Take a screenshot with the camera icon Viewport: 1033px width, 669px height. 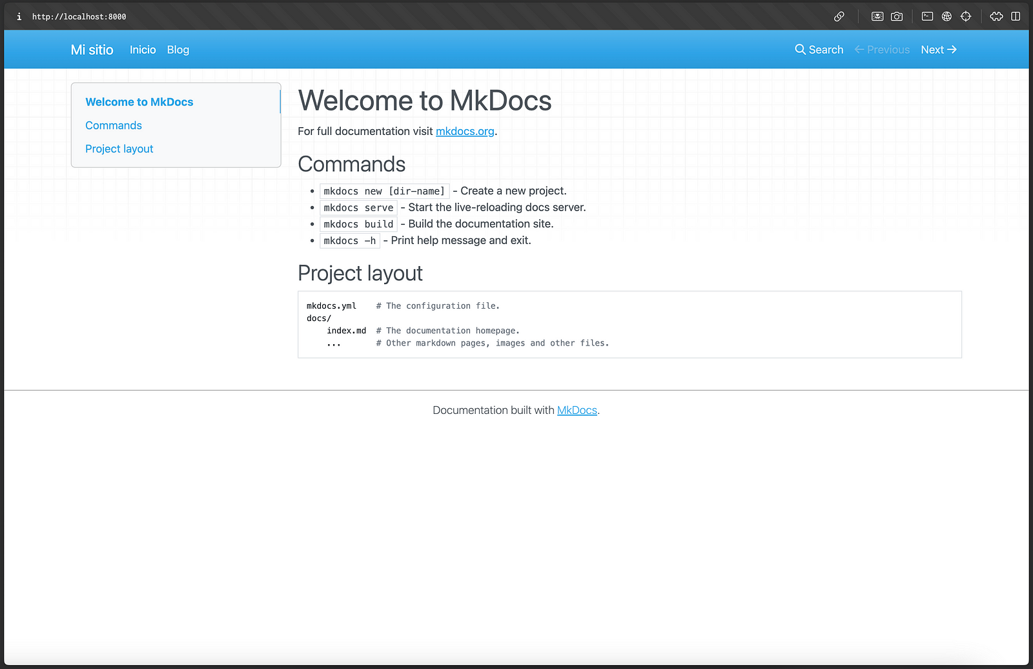[897, 17]
